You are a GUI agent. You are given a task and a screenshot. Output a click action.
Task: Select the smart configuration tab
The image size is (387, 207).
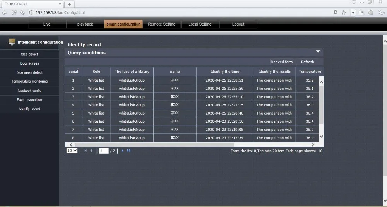pyautogui.click(x=123, y=24)
